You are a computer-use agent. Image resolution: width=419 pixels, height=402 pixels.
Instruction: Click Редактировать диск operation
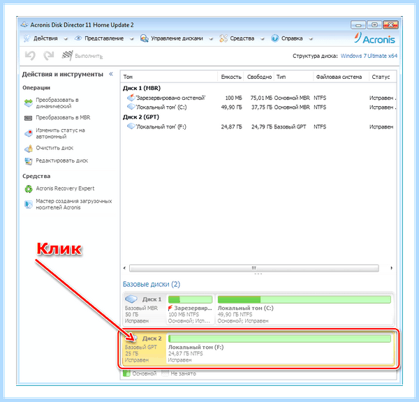62,161
